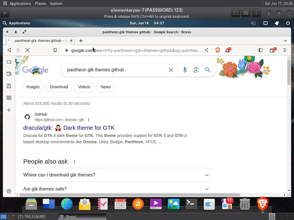
Task: Open People also ask options menu
Action: pos(74,162)
